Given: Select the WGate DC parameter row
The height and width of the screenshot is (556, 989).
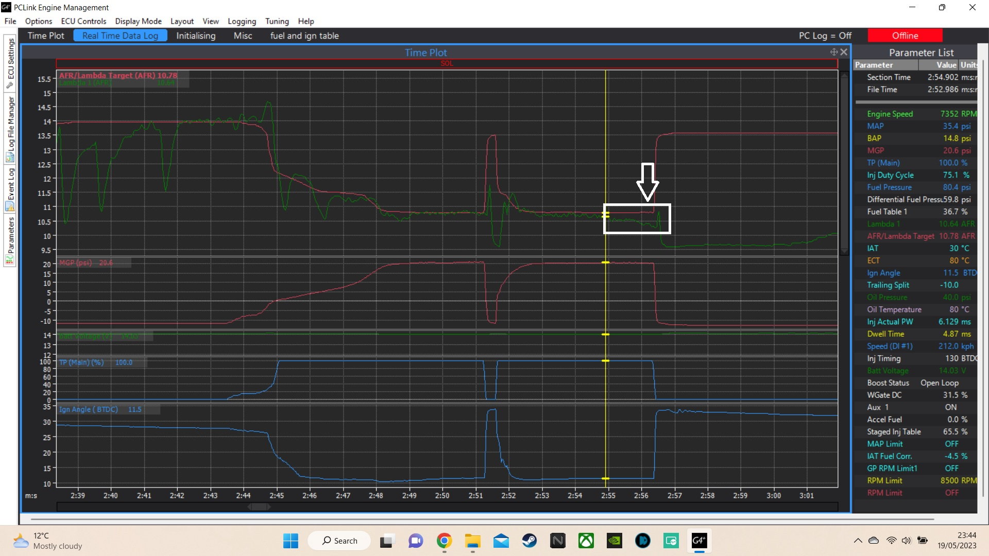Looking at the screenshot, I should click(915, 395).
